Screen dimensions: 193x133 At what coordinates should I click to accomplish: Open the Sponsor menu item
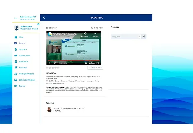coord(22,86)
